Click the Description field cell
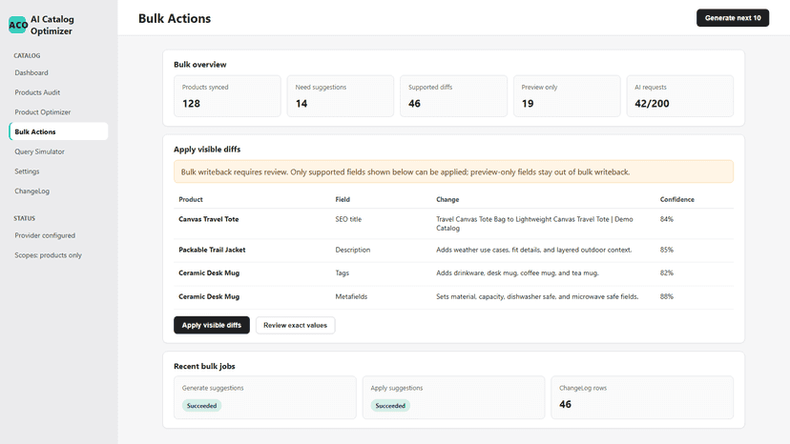This screenshot has width=790, height=444. point(353,250)
